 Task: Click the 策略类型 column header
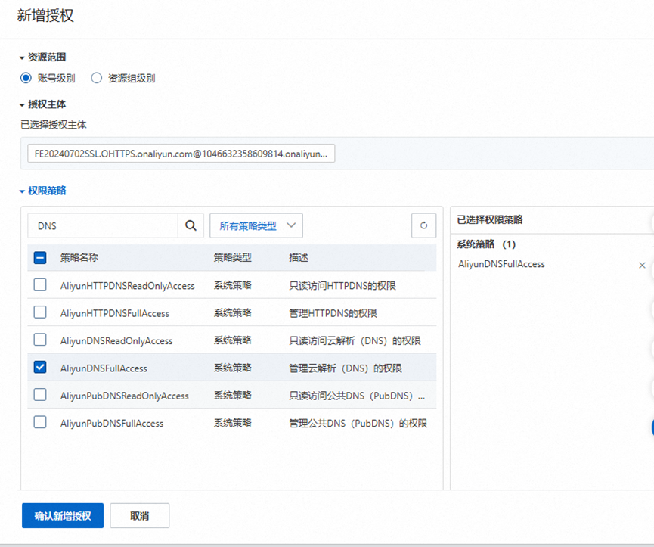click(x=232, y=257)
